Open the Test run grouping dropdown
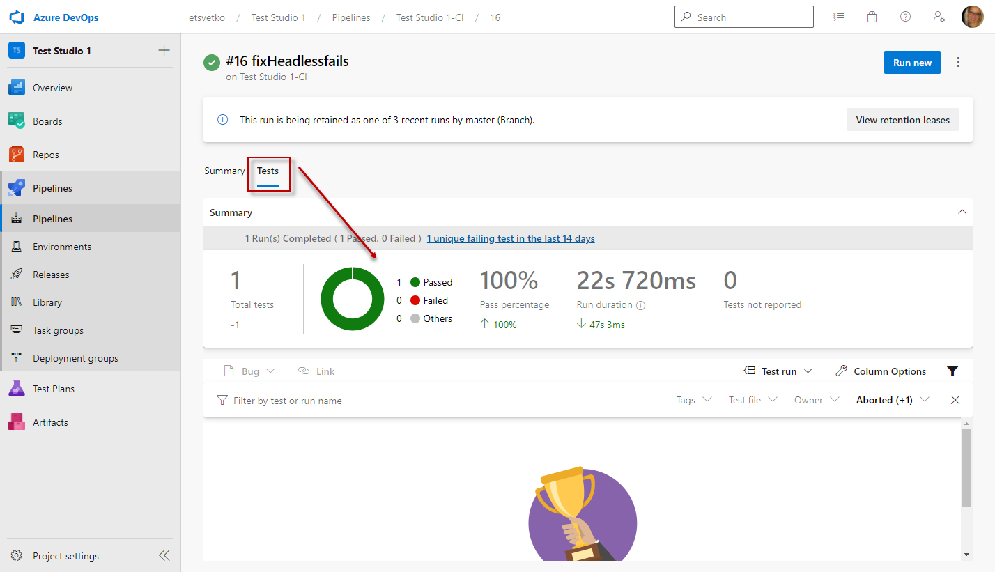The image size is (995, 572). tap(778, 371)
